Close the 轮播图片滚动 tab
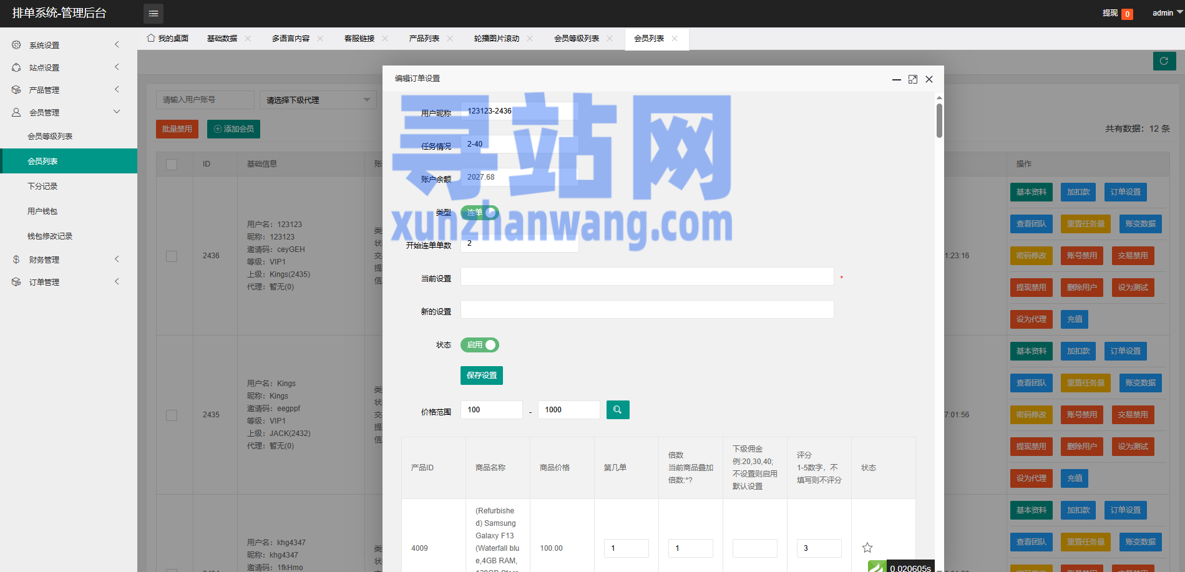 tap(530, 39)
